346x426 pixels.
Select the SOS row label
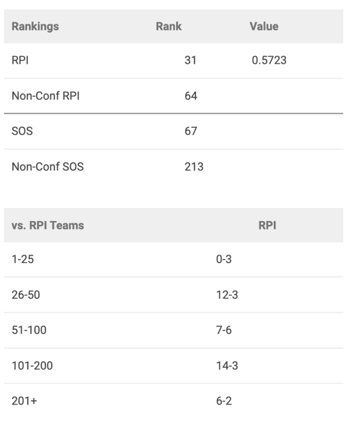[x=22, y=131]
